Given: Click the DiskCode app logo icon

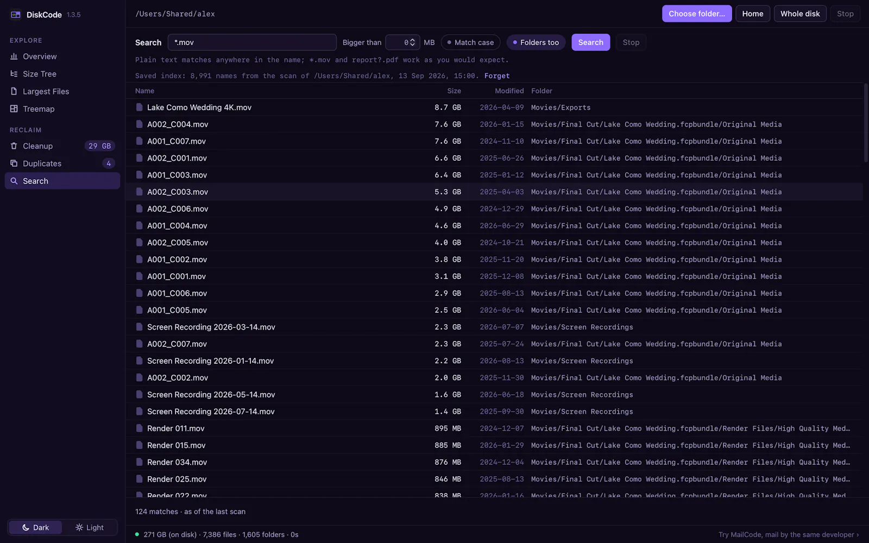Looking at the screenshot, I should pos(16,15).
